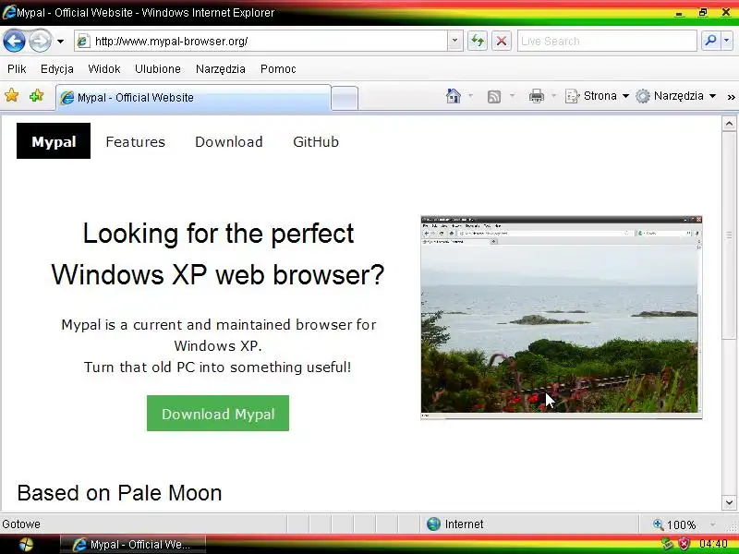Select the Mypal - Official Website tab
The image size is (739, 554).
(x=193, y=98)
